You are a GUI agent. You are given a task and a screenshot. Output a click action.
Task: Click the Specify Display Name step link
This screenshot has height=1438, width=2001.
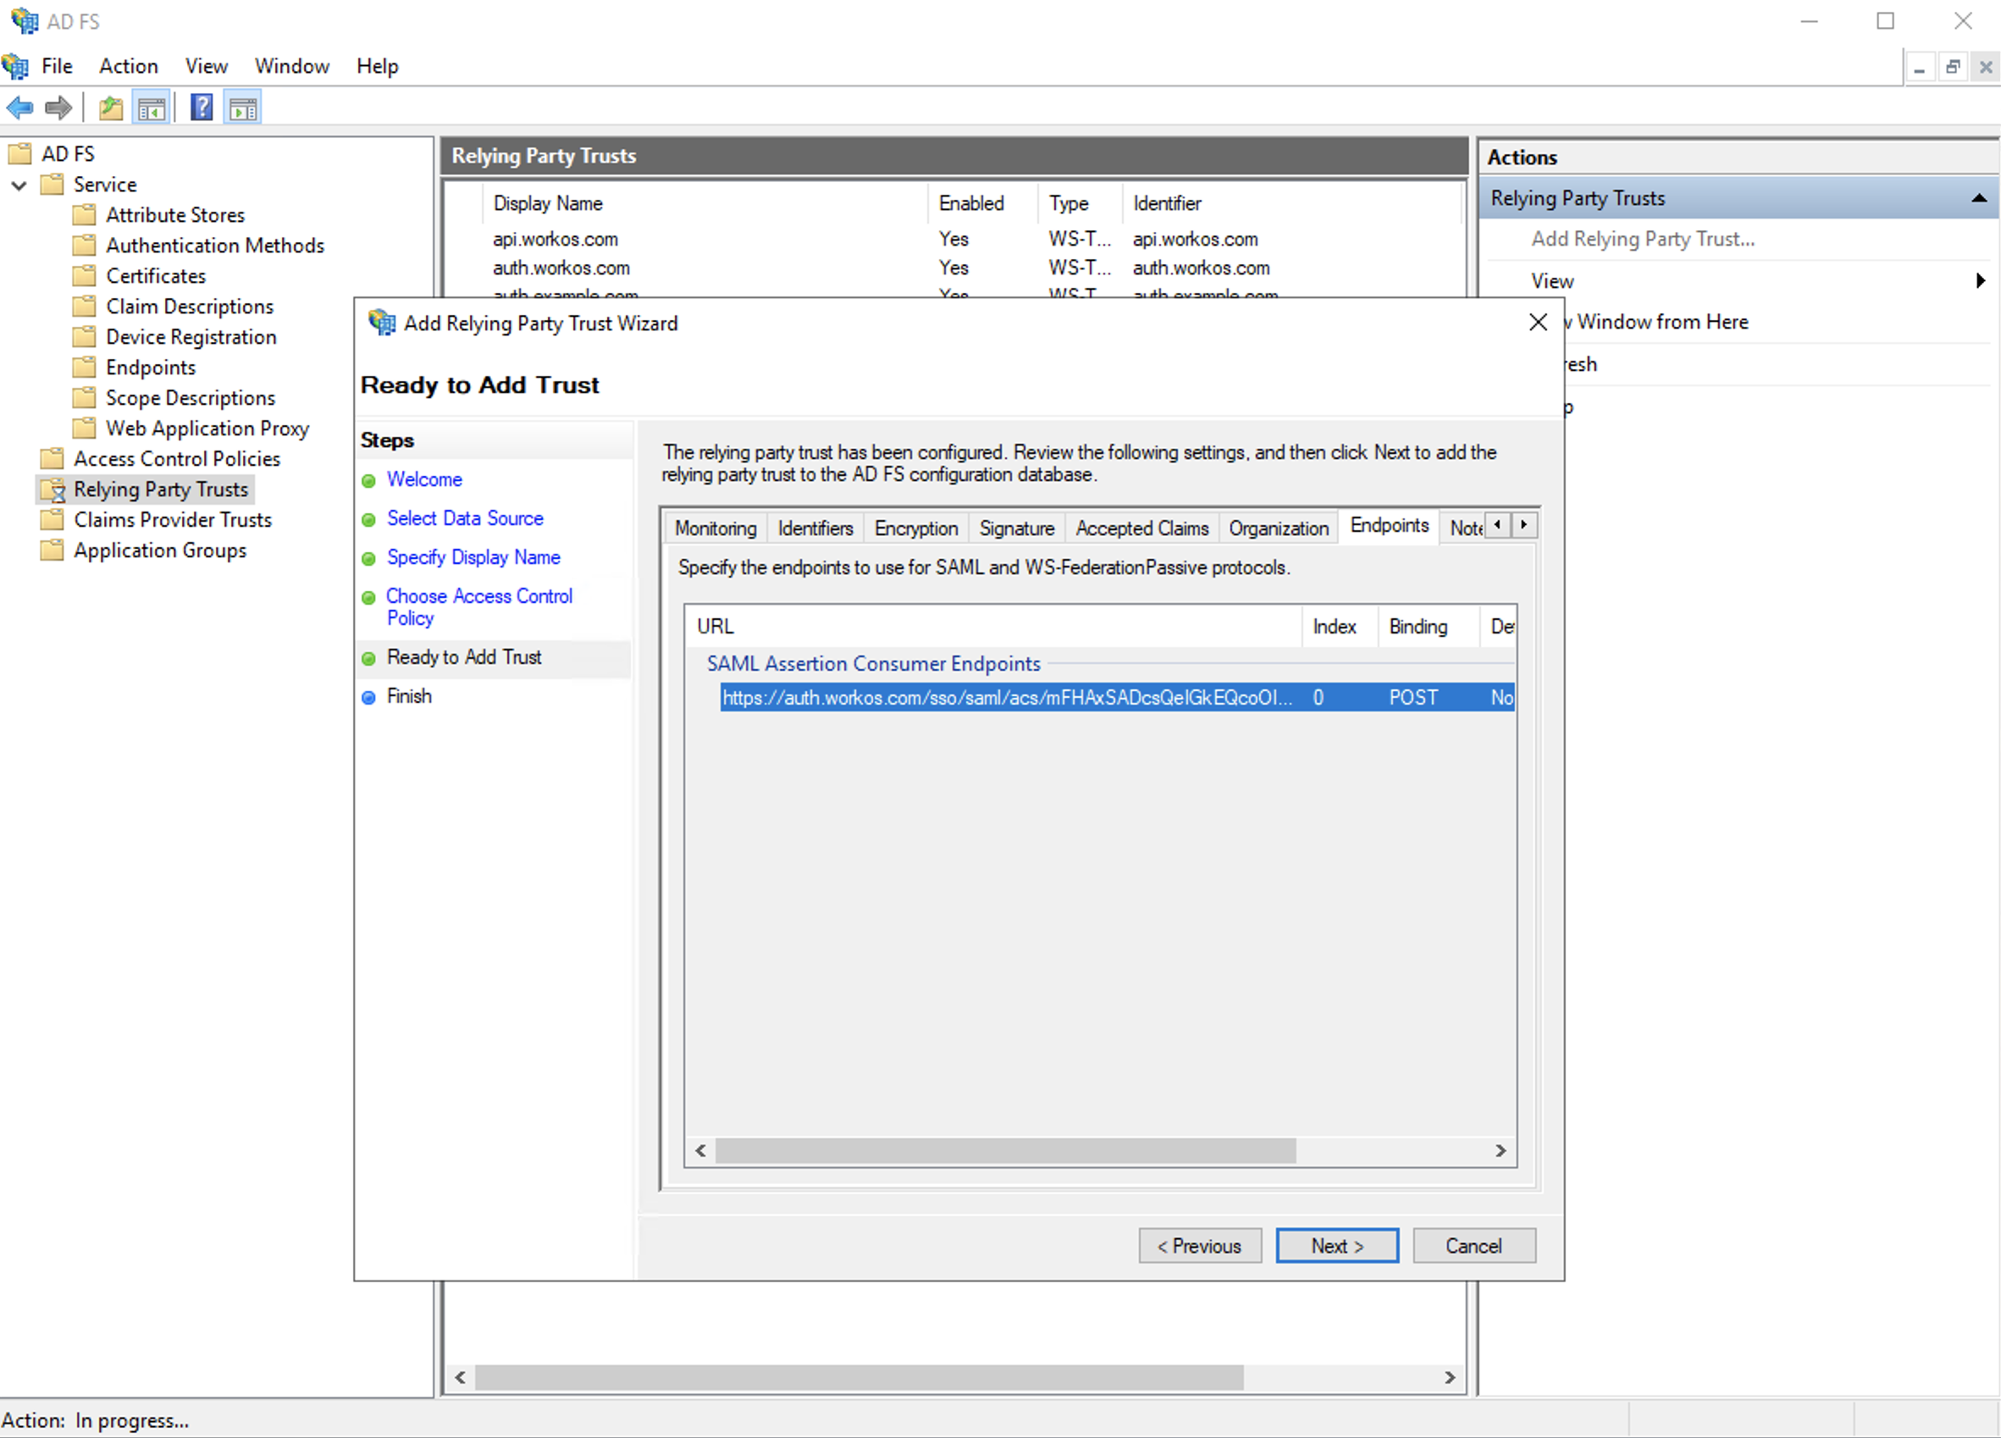(473, 556)
